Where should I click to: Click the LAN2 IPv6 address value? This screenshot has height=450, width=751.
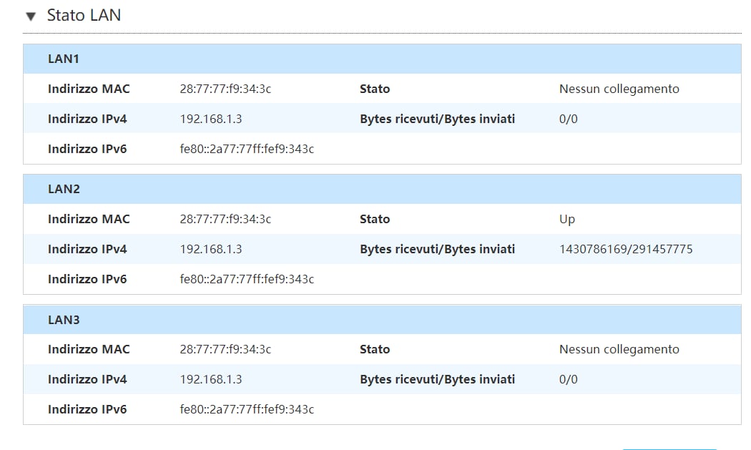[247, 279]
